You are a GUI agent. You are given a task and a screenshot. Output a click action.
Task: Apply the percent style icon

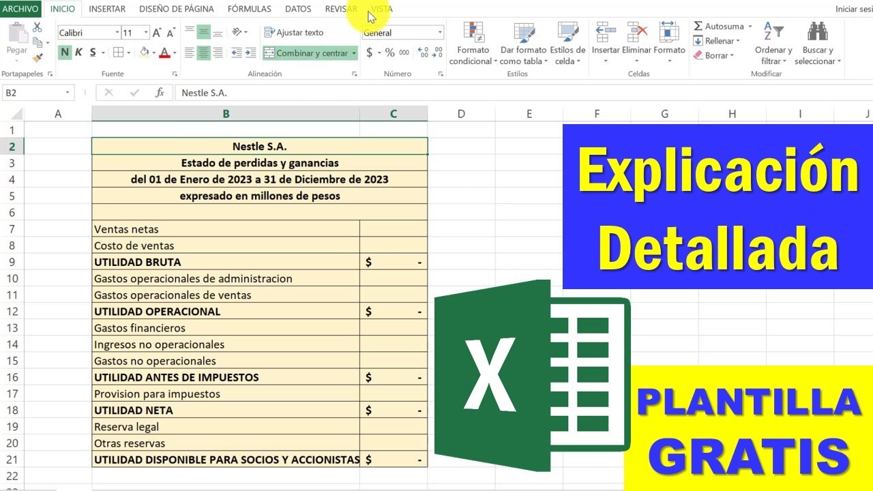[x=389, y=53]
